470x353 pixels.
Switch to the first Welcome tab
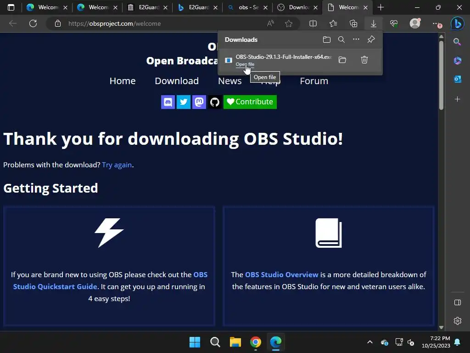click(x=47, y=7)
